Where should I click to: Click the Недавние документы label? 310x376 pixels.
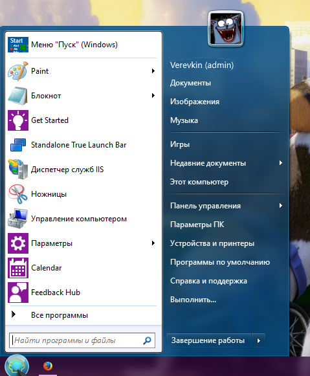tap(208, 163)
